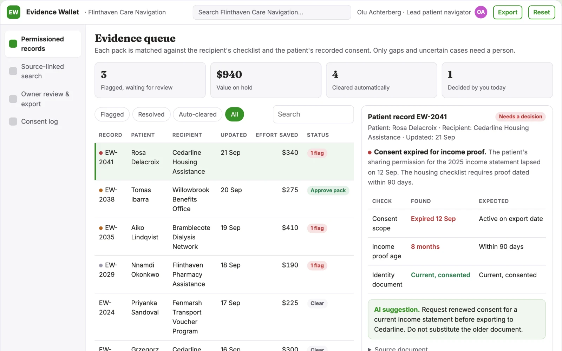Focus the Search Flinthaven Care Navigation field

(x=272, y=12)
